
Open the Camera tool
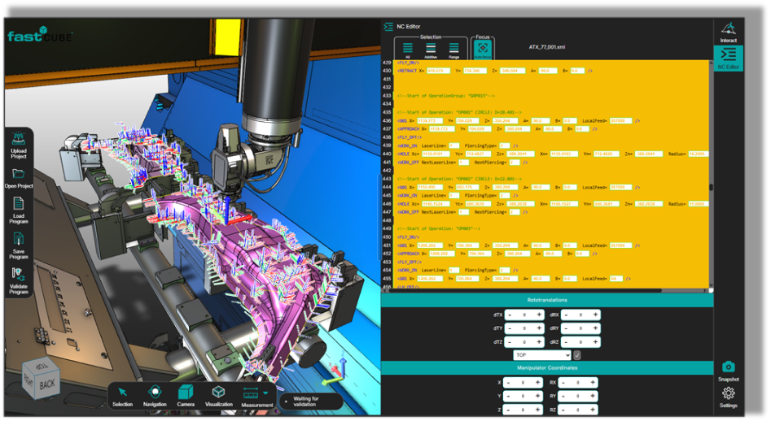pyautogui.click(x=185, y=394)
